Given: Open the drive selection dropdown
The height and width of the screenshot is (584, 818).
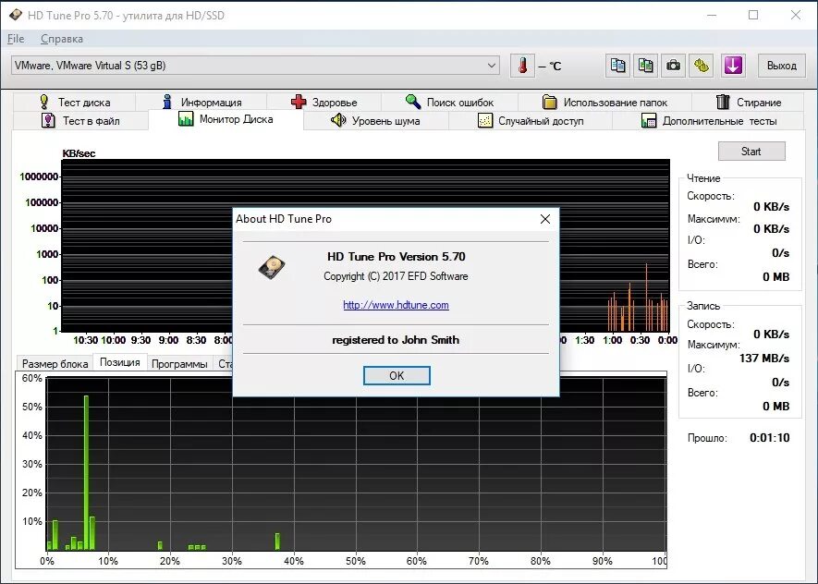Looking at the screenshot, I should (x=254, y=66).
